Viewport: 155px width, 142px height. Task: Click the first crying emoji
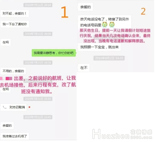click(105, 25)
